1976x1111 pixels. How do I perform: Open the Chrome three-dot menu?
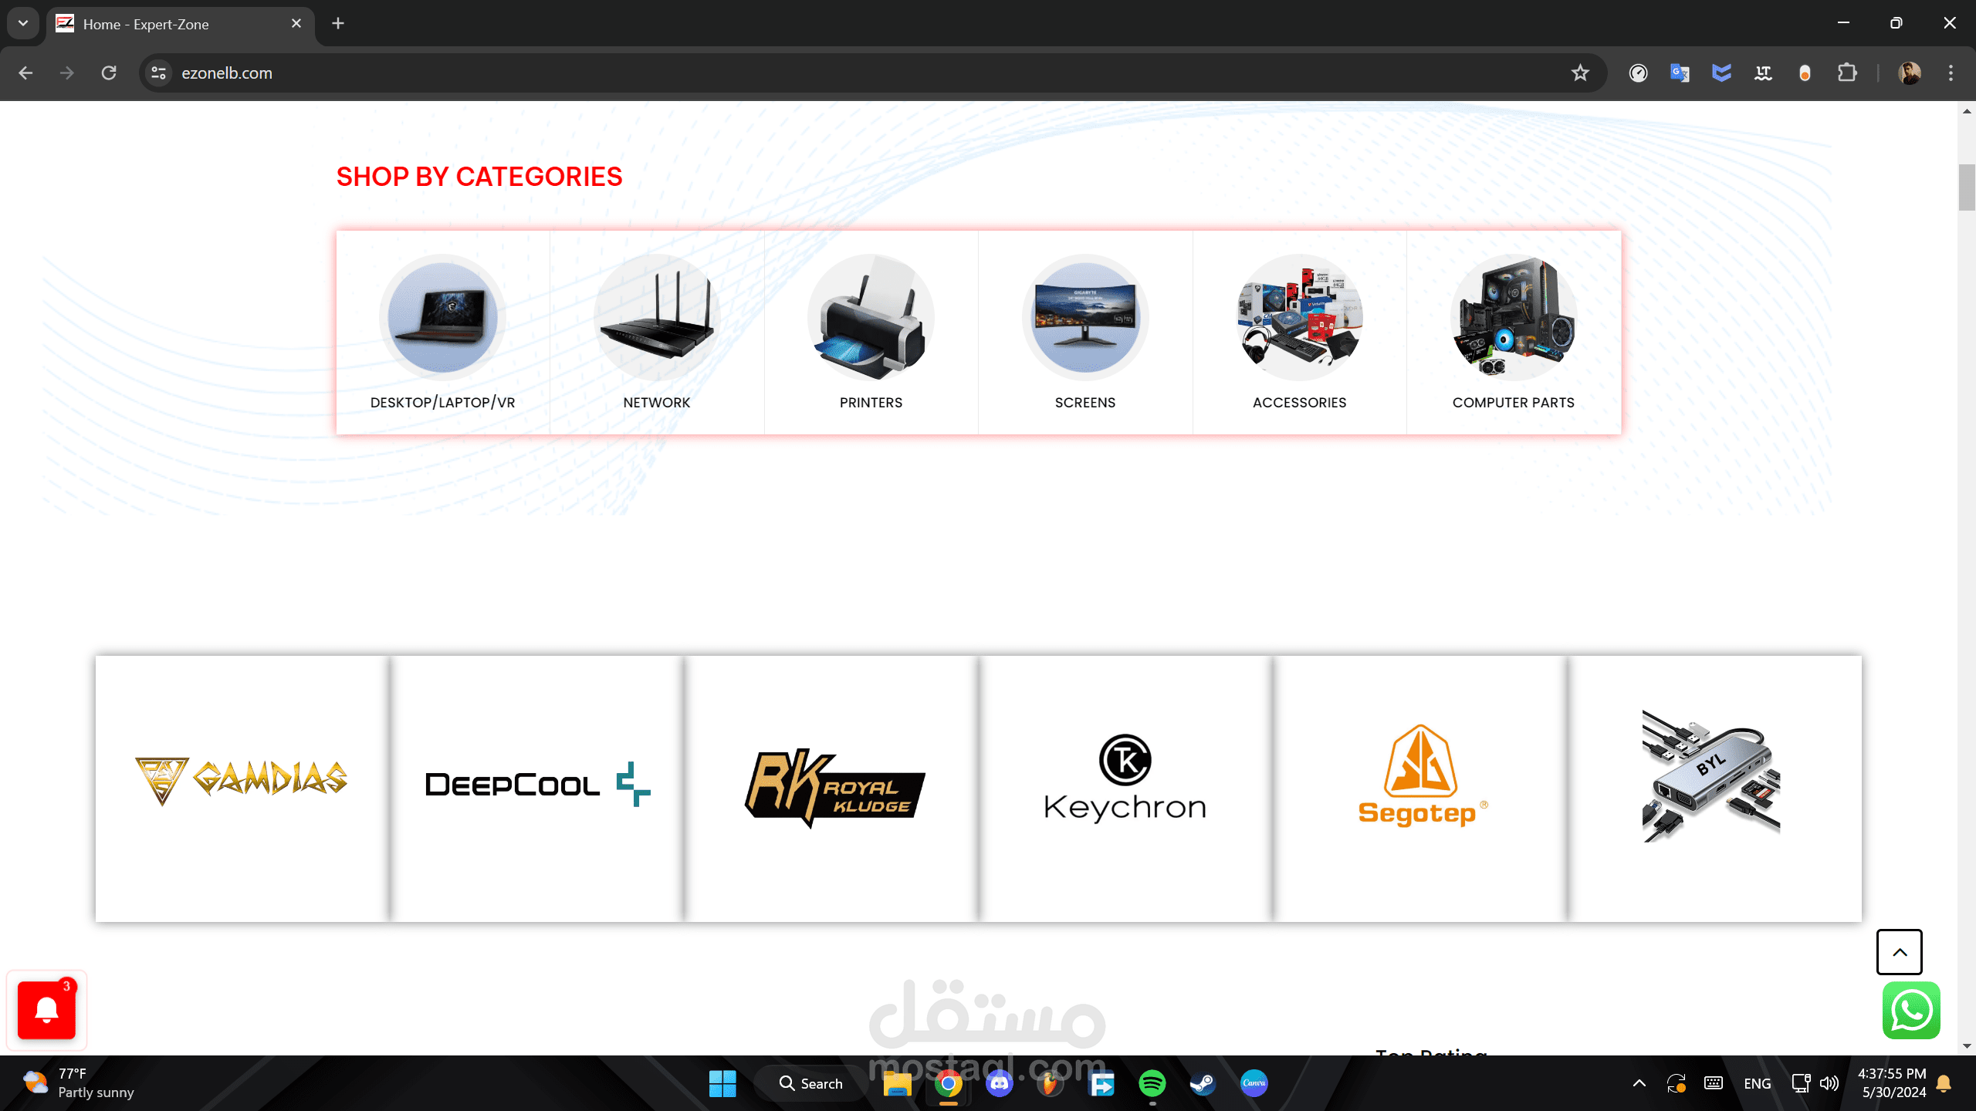[1951, 73]
